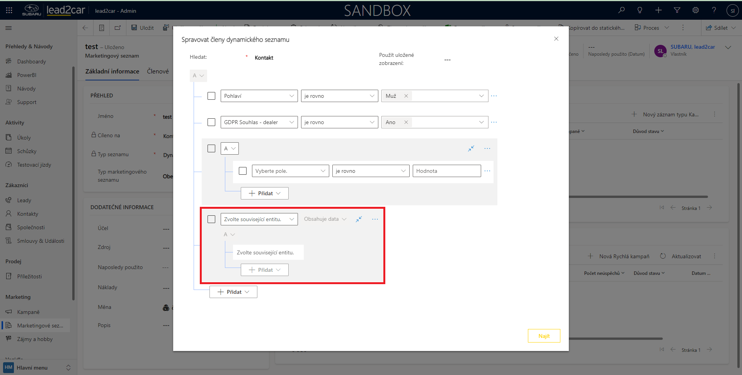Remove the Muž value tag
Image resolution: width=742 pixels, height=375 pixels.
point(406,96)
